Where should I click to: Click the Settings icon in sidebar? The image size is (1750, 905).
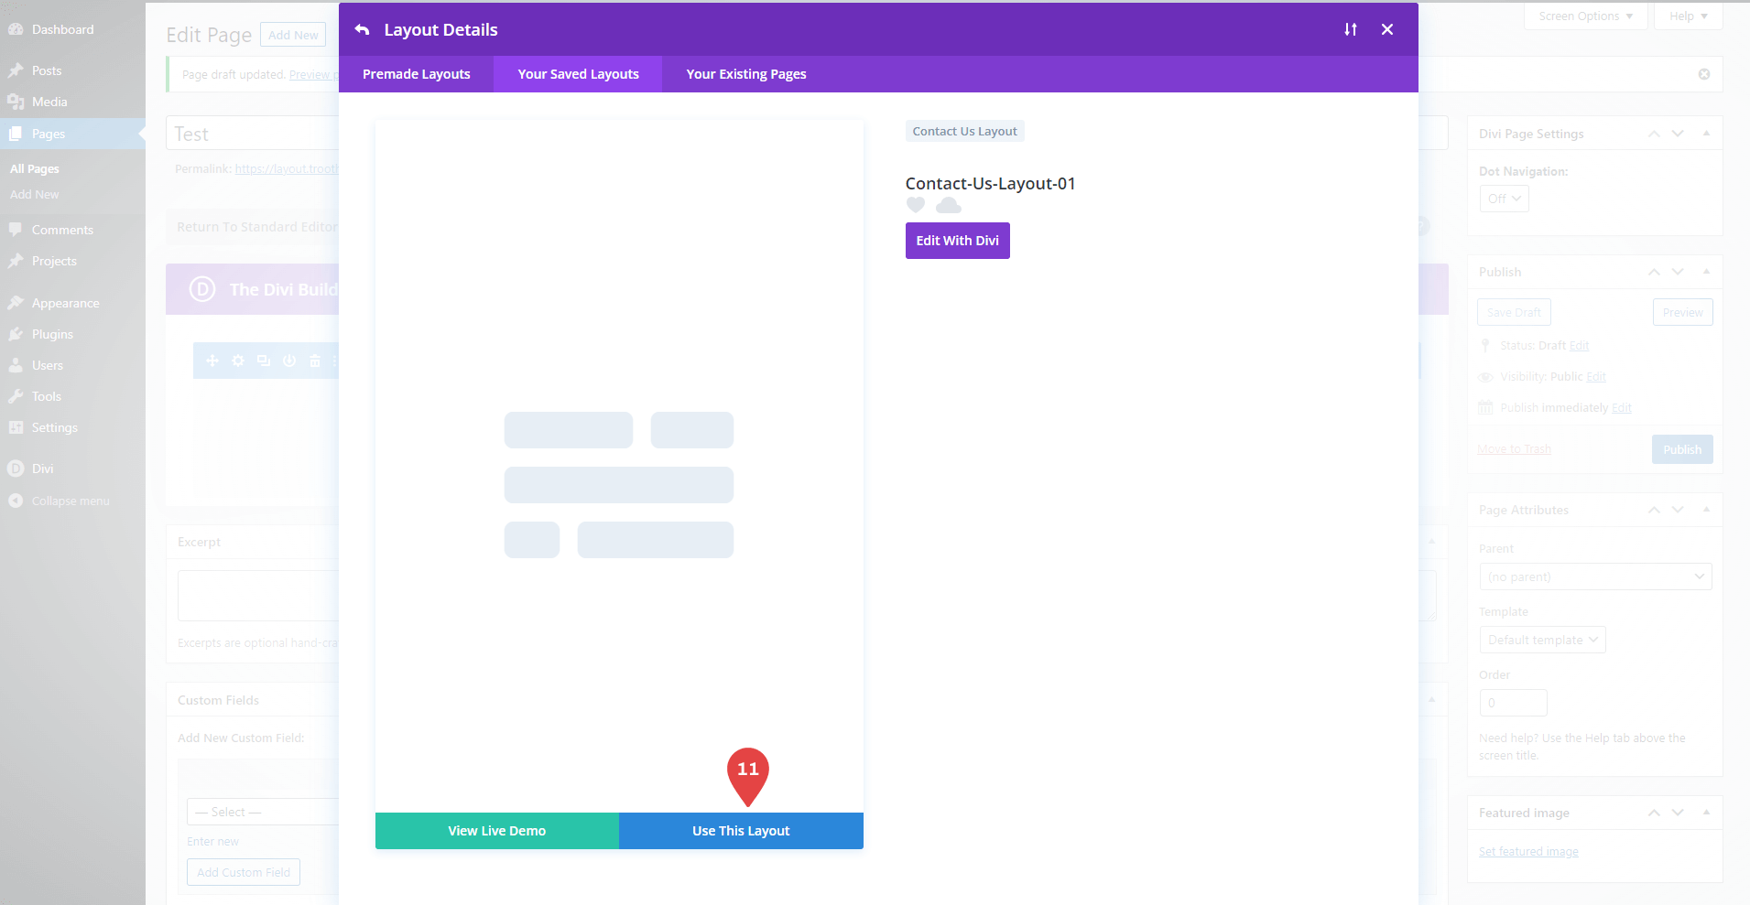click(16, 427)
